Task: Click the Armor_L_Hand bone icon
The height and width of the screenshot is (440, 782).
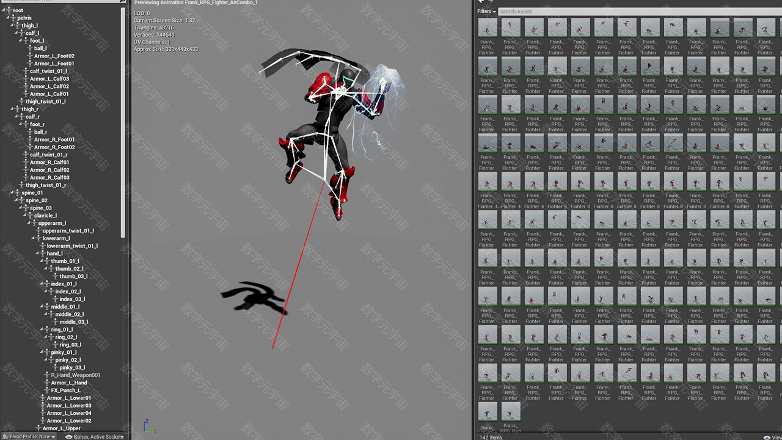Action: click(x=47, y=383)
